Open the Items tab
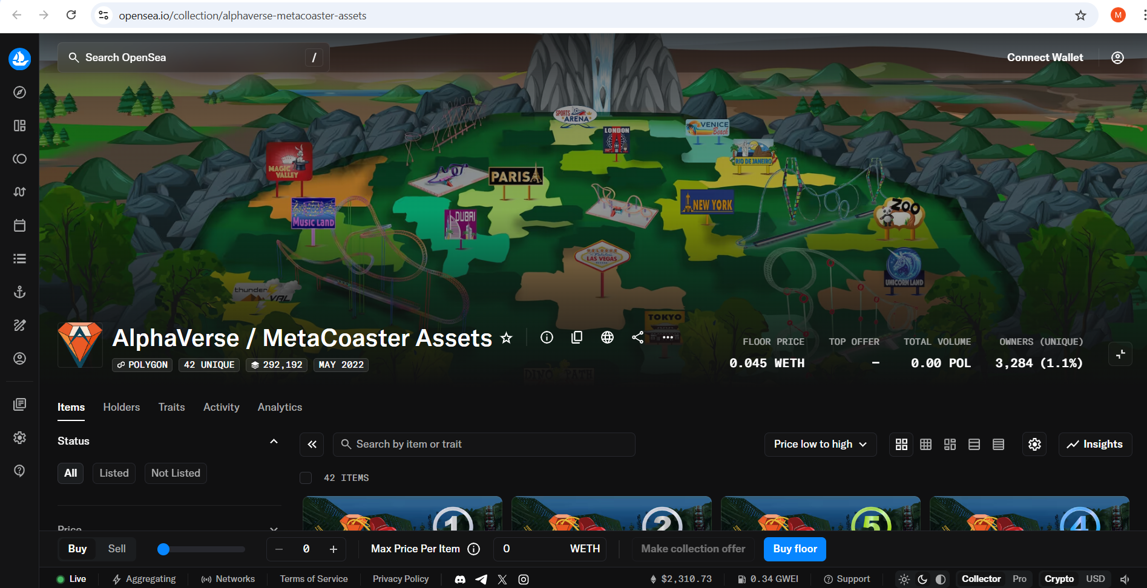This screenshot has width=1147, height=588. pos(71,407)
